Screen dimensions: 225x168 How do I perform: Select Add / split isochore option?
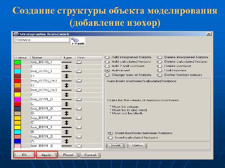click(107, 66)
